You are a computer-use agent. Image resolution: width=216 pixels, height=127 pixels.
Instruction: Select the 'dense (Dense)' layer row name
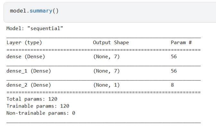coord(26,57)
